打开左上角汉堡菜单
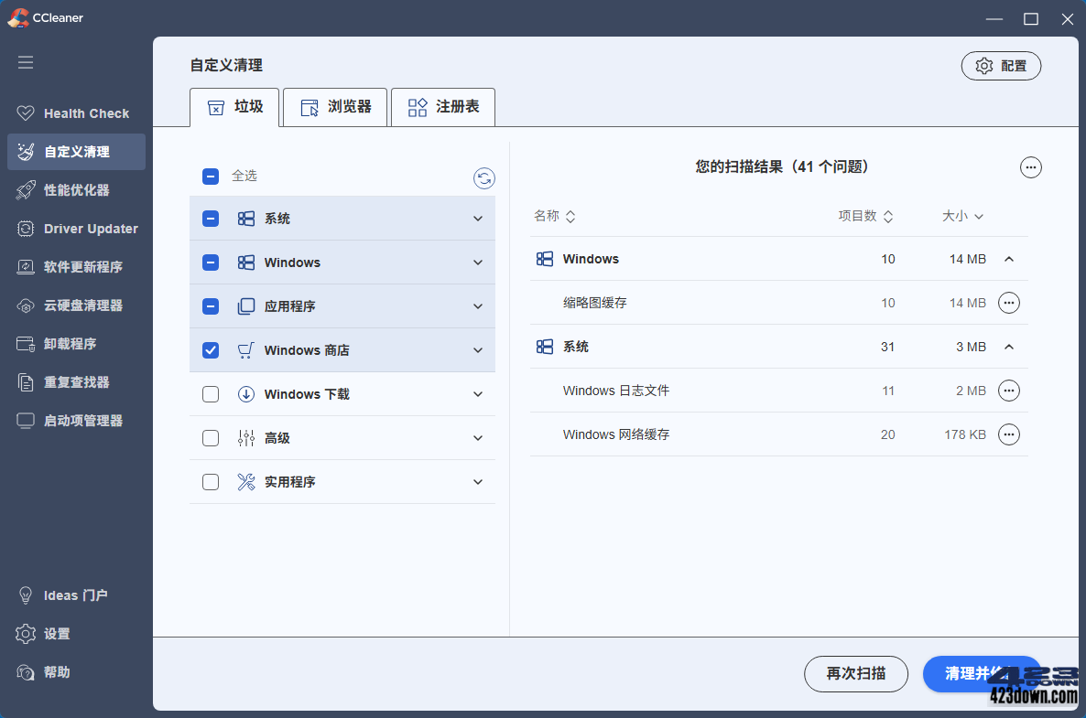The width and height of the screenshot is (1086, 718). click(x=25, y=62)
